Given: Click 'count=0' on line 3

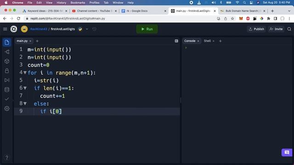Looking at the screenshot, I should 39,65.
